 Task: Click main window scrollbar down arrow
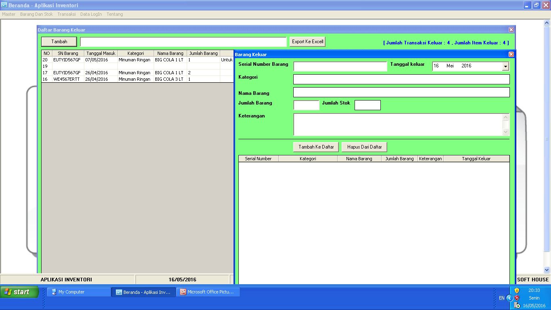pyautogui.click(x=547, y=270)
